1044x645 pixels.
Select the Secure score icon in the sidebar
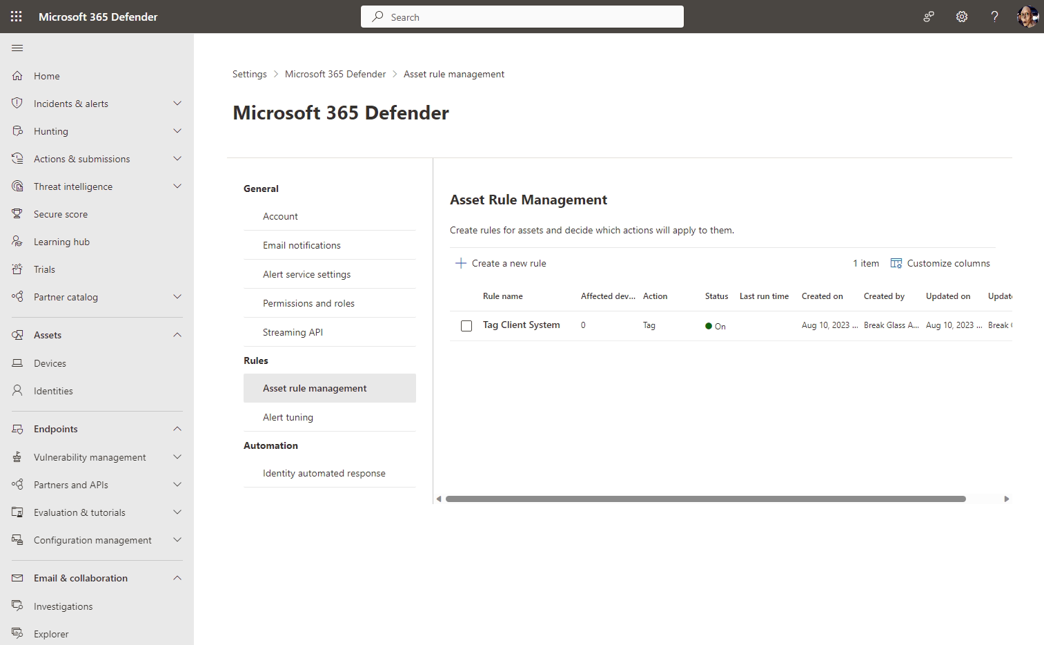[x=17, y=213]
